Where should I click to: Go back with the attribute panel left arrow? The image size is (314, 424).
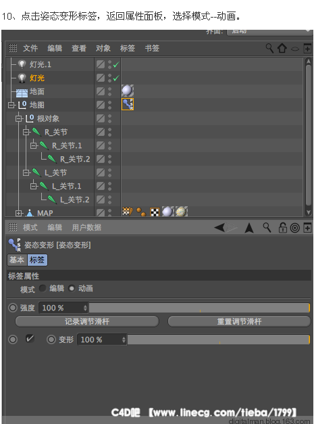(x=219, y=228)
